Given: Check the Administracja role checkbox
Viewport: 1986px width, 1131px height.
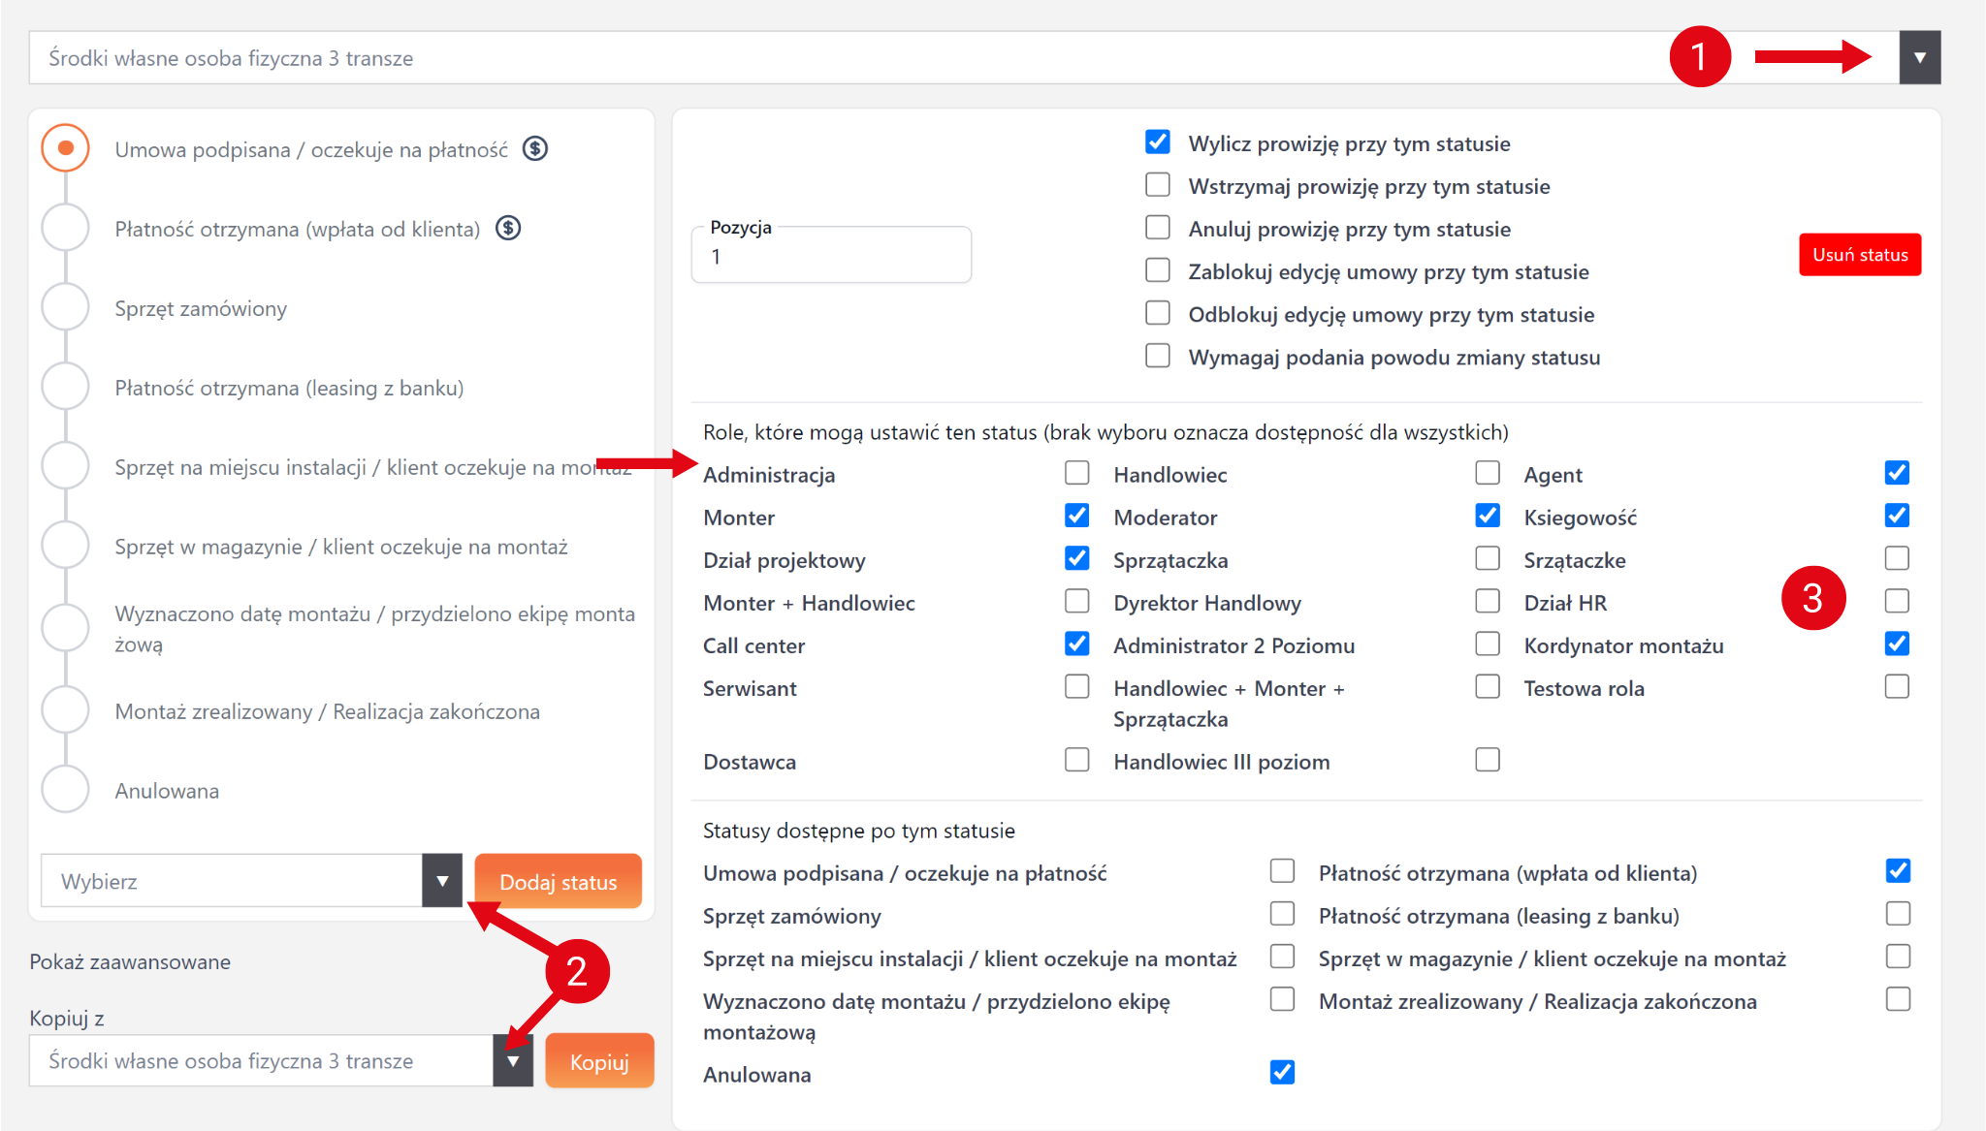Looking at the screenshot, I should tap(1076, 473).
